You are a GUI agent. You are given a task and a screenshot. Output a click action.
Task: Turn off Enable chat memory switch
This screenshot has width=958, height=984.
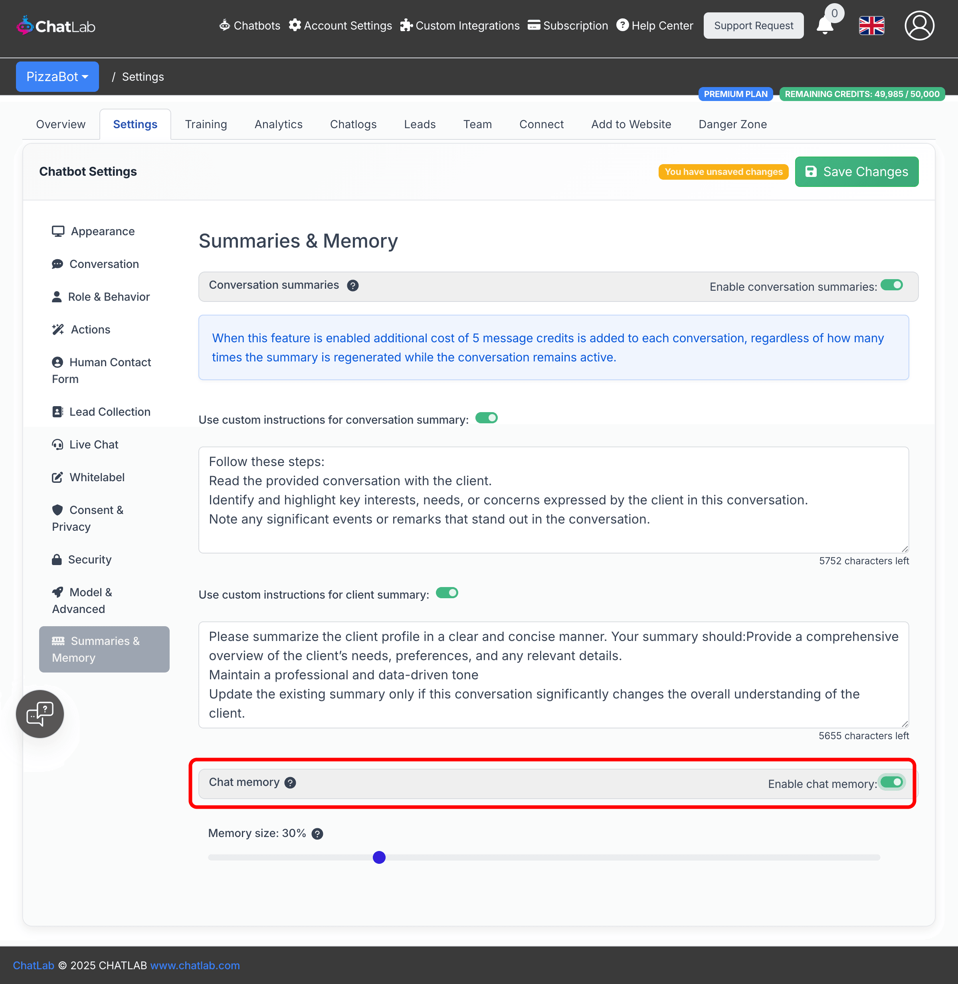[x=892, y=782]
